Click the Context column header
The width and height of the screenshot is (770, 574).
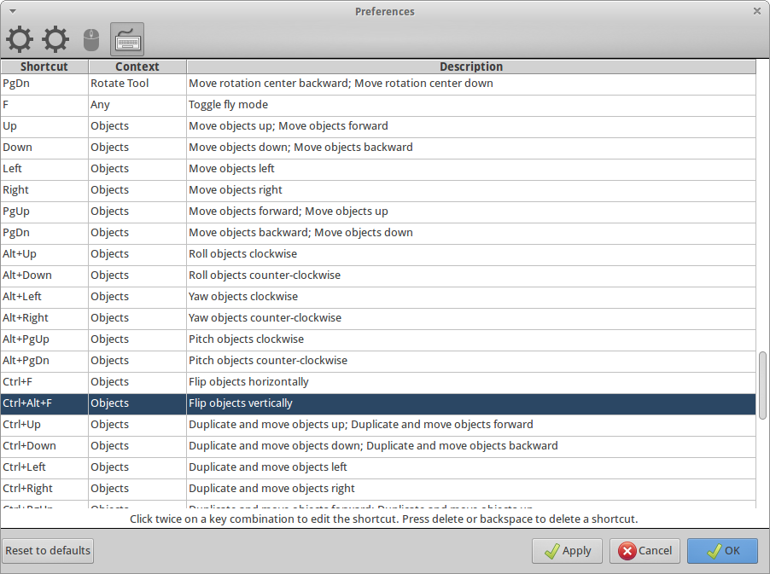(x=137, y=67)
